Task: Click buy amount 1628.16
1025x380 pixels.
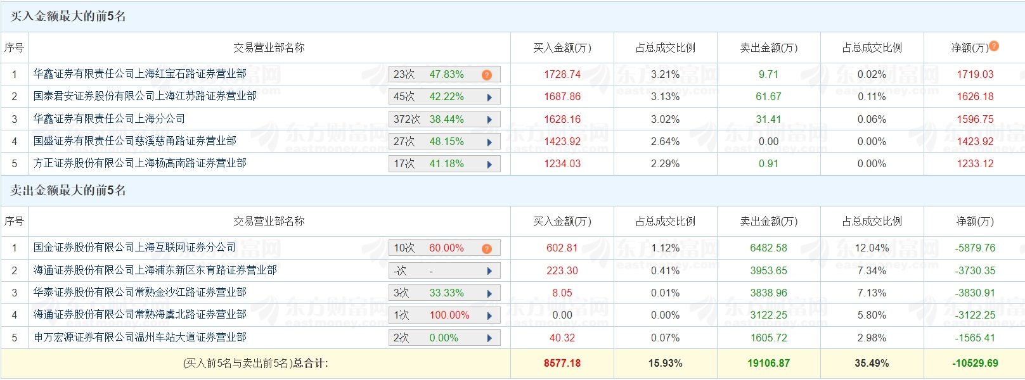Action: point(562,119)
